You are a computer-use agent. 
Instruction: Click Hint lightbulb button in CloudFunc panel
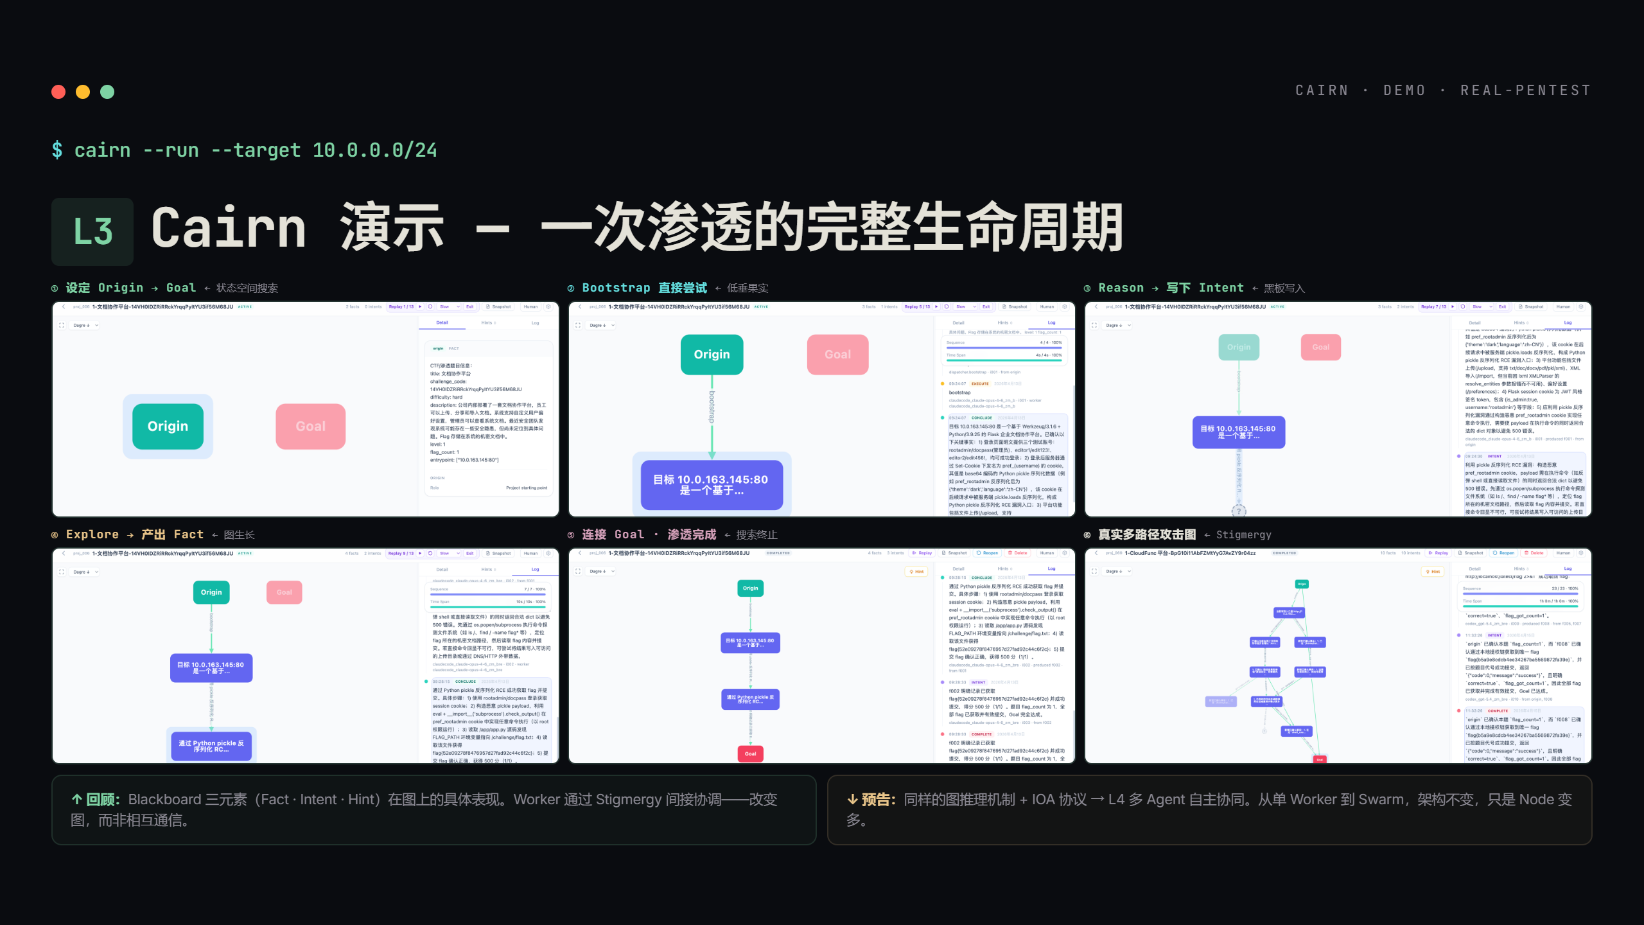tap(1433, 572)
